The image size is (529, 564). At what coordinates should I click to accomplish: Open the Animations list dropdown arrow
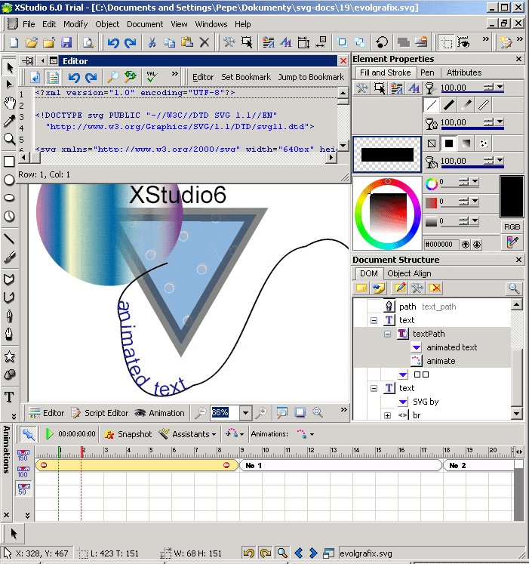tap(312, 434)
